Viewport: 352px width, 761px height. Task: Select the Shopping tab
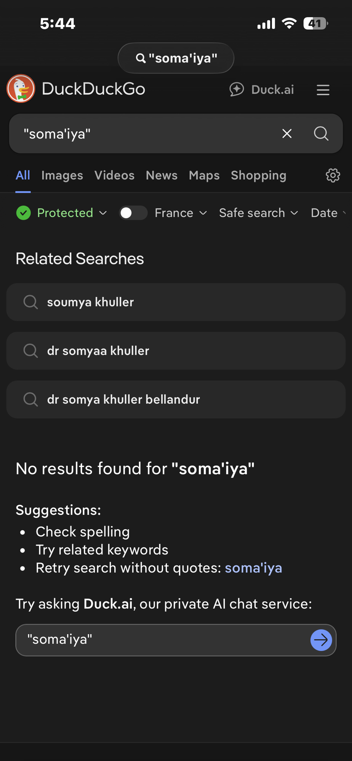pos(258,175)
